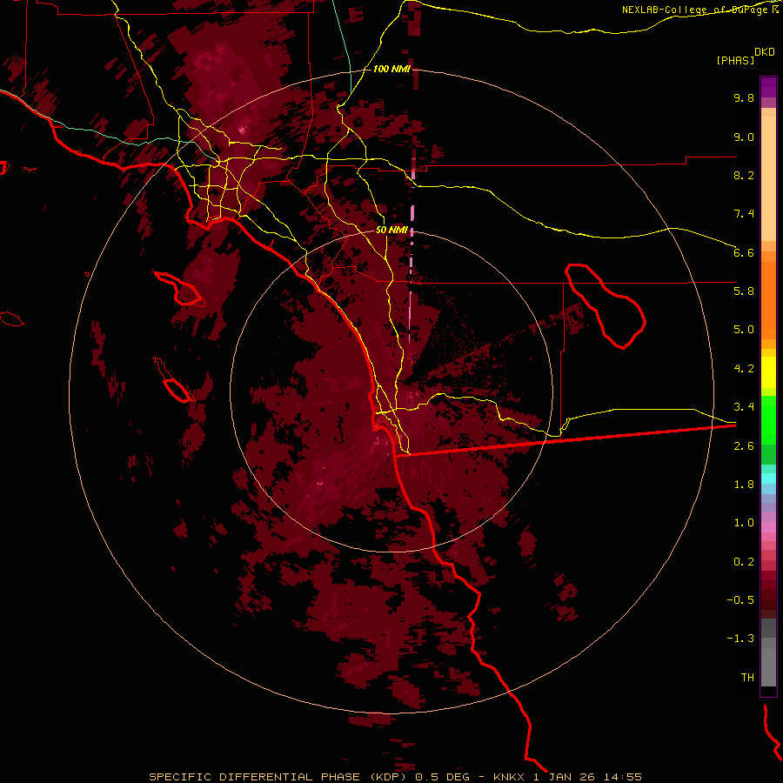Click the [PHAS] unit label
Image resolution: width=783 pixels, height=783 pixels.
[x=735, y=60]
